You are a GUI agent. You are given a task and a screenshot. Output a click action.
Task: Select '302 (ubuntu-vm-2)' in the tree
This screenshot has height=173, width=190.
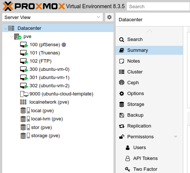(x=49, y=86)
